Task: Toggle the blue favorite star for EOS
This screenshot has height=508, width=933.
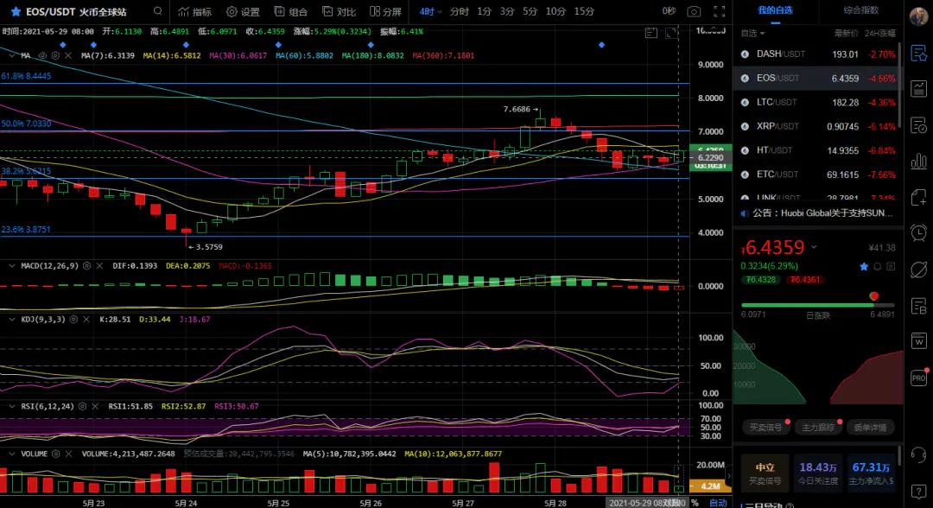Action: [x=864, y=266]
